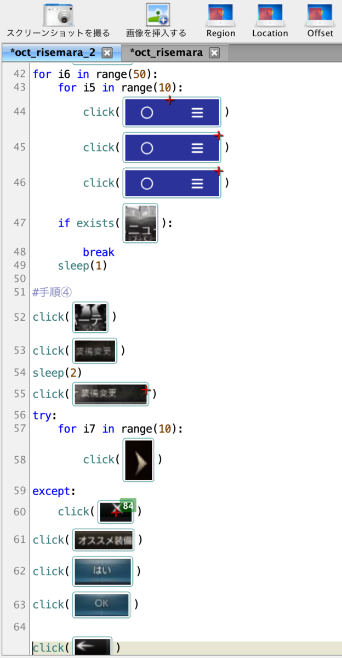Open the pattern thumbnail on line 52

(x=90, y=317)
